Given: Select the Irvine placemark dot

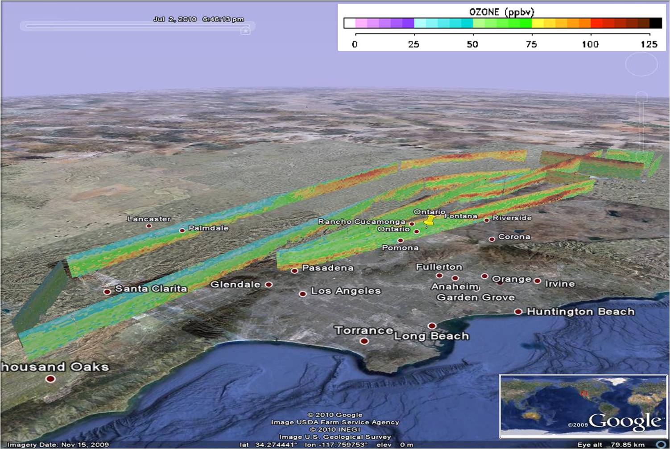Looking at the screenshot, I should pyautogui.click(x=538, y=281).
